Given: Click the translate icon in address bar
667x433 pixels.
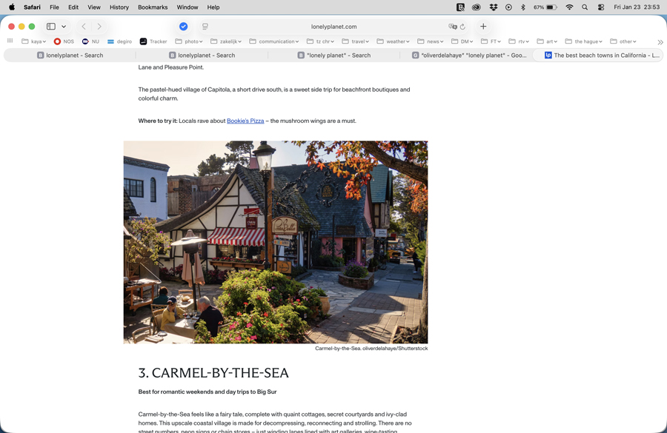Looking at the screenshot, I should [x=452, y=27].
